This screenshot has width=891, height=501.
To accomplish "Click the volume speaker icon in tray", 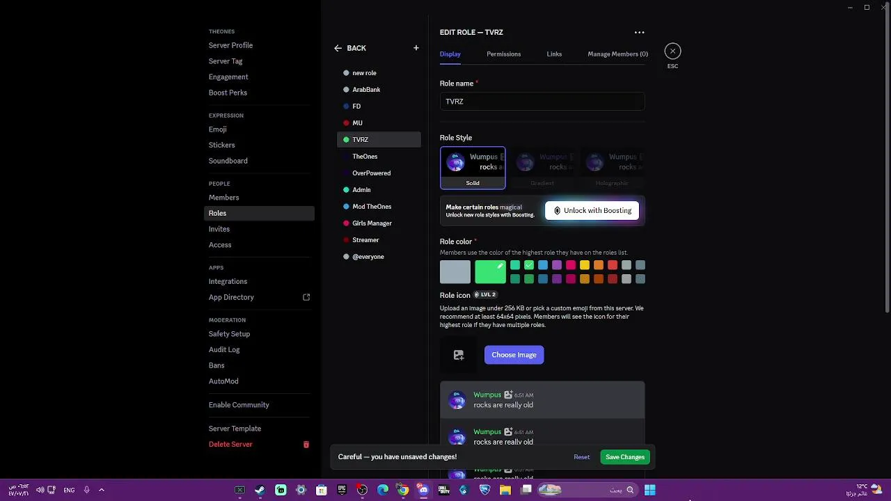I will (x=40, y=490).
